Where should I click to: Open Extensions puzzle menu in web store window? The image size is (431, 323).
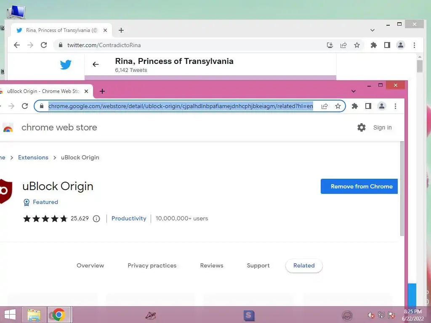354,106
